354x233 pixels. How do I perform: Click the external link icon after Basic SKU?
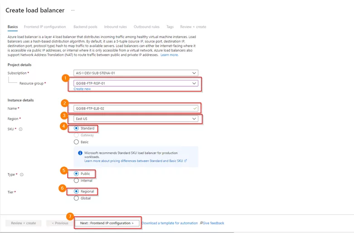click(x=186, y=161)
